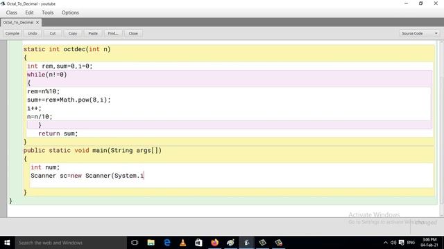444x249 pixels.
Task: Open Firefox from the taskbar
Action: click(214, 243)
